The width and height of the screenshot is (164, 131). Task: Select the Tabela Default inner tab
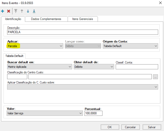tap(14, 56)
